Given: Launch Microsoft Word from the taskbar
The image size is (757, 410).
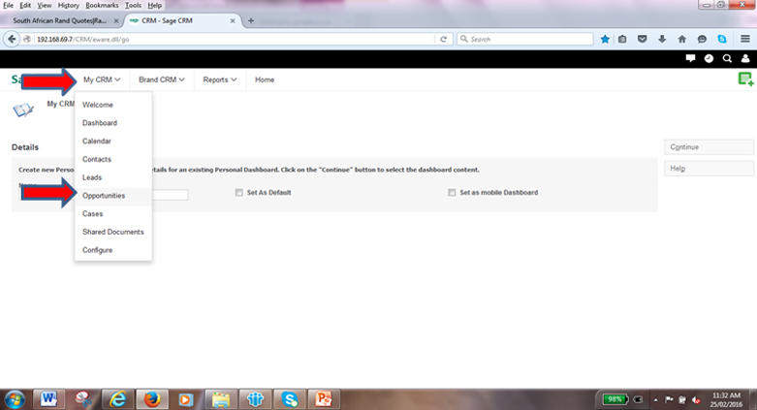Looking at the screenshot, I should (48, 399).
